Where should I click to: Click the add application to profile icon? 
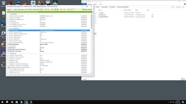click(55, 10)
